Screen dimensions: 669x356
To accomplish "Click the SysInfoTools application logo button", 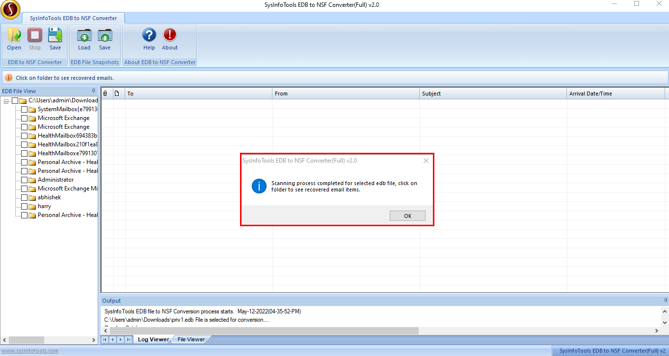I will pos(10,8).
